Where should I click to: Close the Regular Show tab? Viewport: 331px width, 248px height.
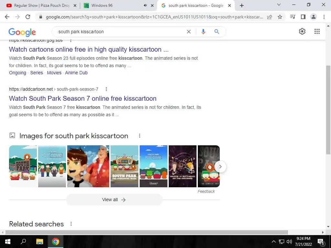point(75,6)
